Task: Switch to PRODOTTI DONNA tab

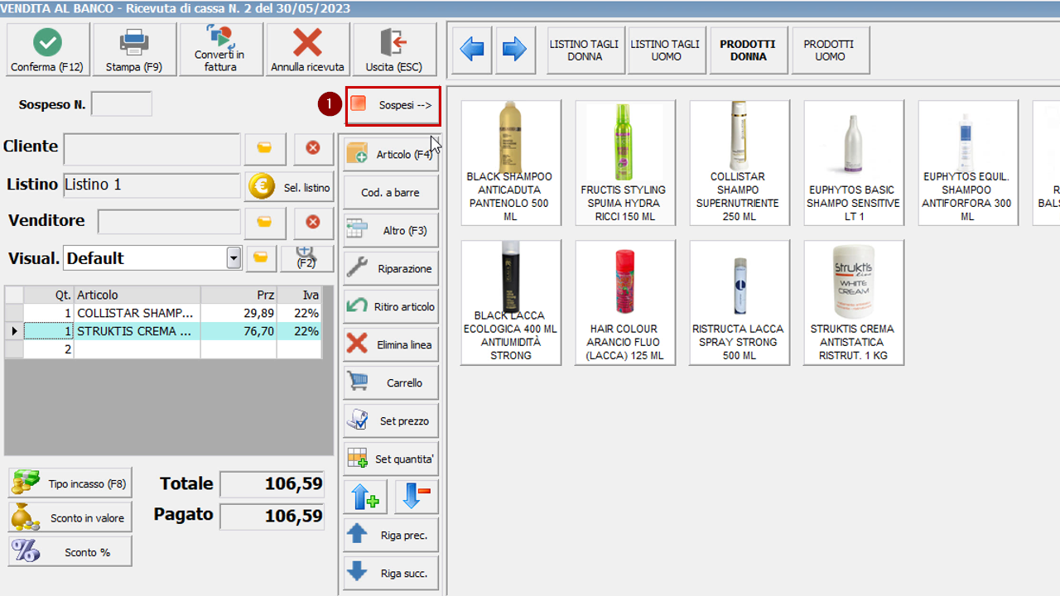Action: coord(748,50)
